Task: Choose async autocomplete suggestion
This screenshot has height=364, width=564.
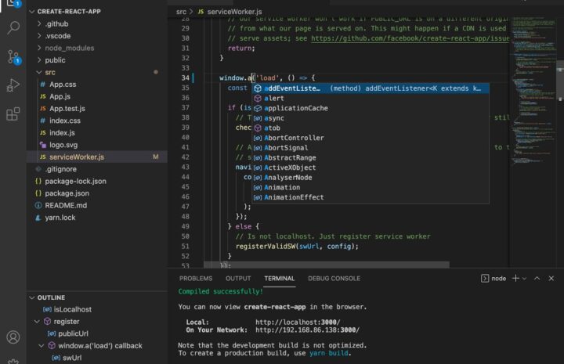Action: coord(370,118)
